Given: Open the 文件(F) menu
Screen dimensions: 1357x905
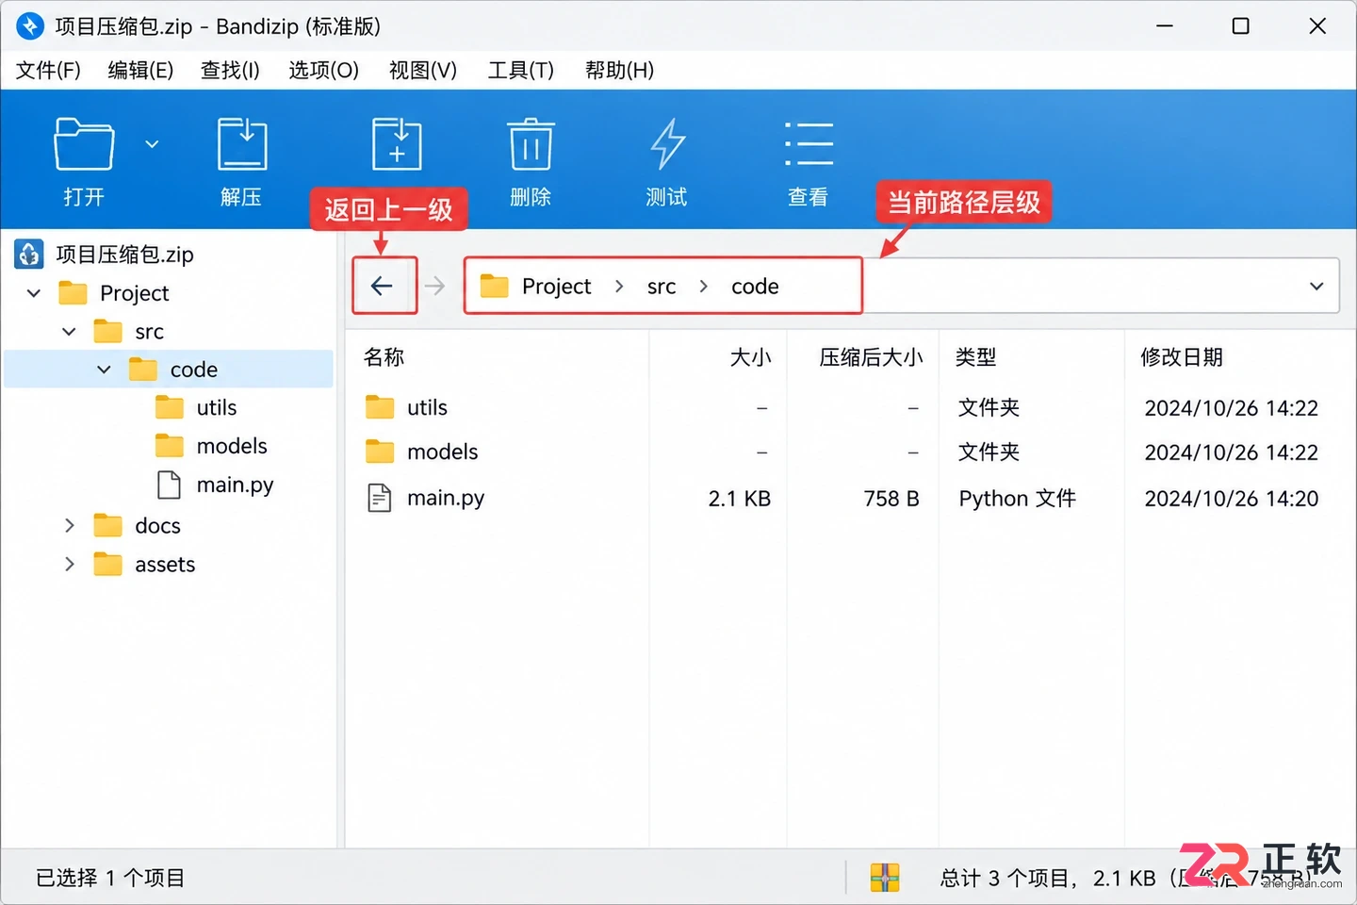Looking at the screenshot, I should point(48,70).
